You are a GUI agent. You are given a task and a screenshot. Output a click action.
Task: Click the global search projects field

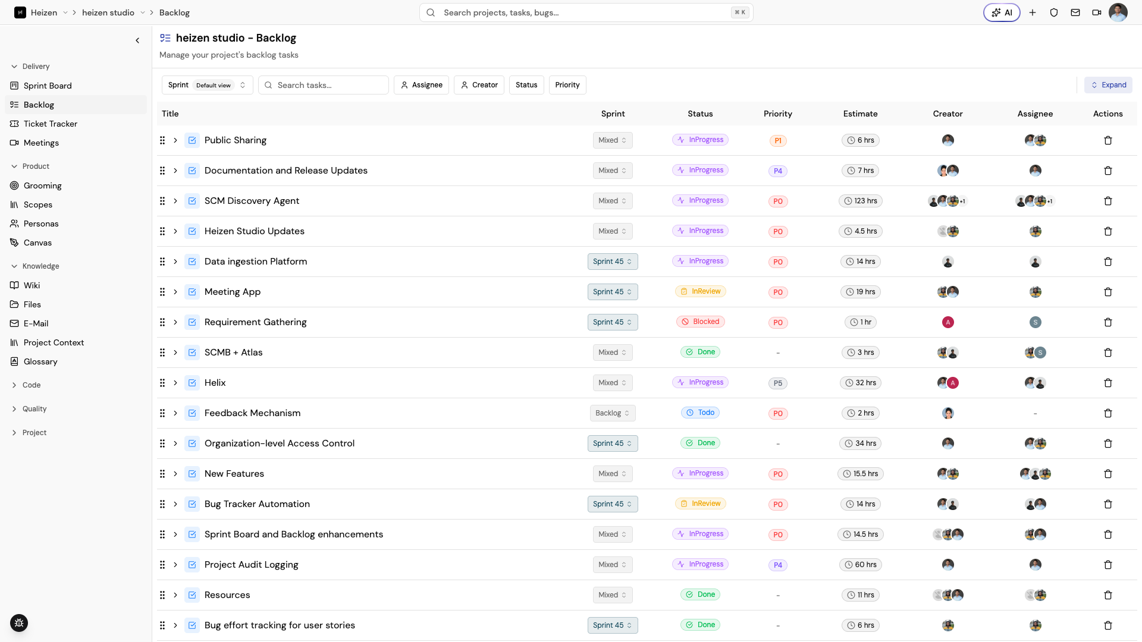tap(586, 12)
